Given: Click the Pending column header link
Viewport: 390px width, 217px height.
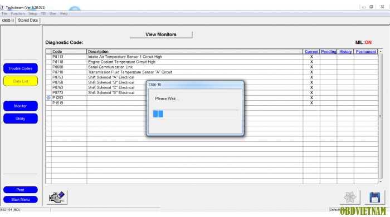Looking at the screenshot, I should point(329,52).
